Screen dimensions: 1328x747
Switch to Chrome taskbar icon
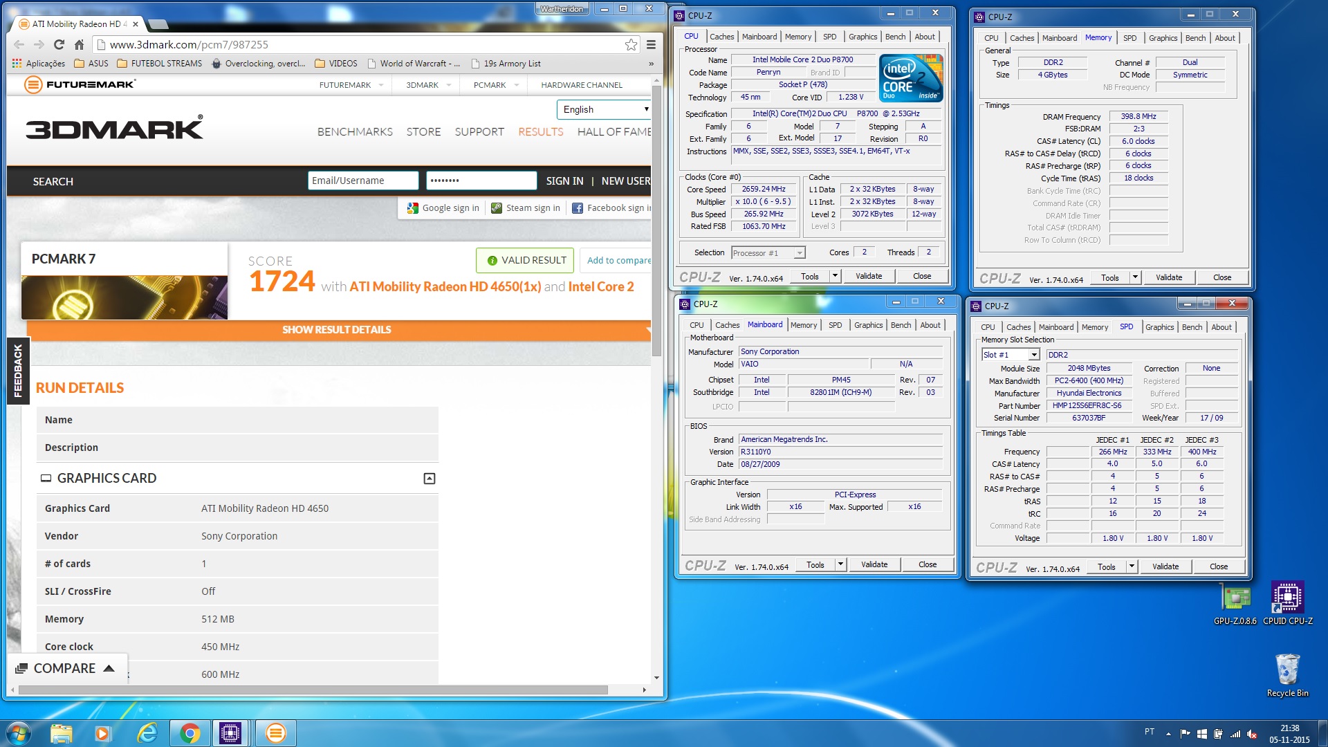pos(190,733)
